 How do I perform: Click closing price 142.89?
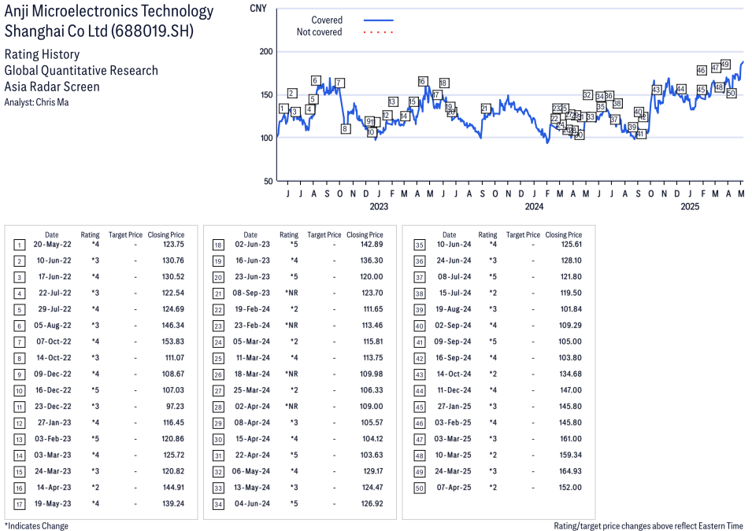point(372,245)
